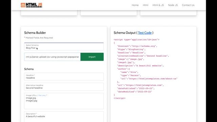Click the "type":"Person" code line
The image size is (217, 122).
tap(131, 76)
